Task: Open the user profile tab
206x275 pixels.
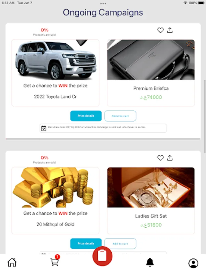Action: point(193,263)
